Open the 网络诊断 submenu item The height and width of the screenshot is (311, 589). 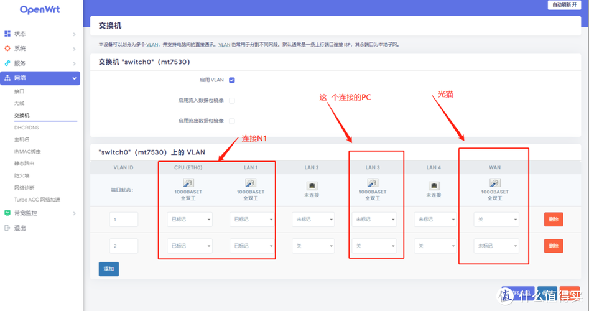24,187
